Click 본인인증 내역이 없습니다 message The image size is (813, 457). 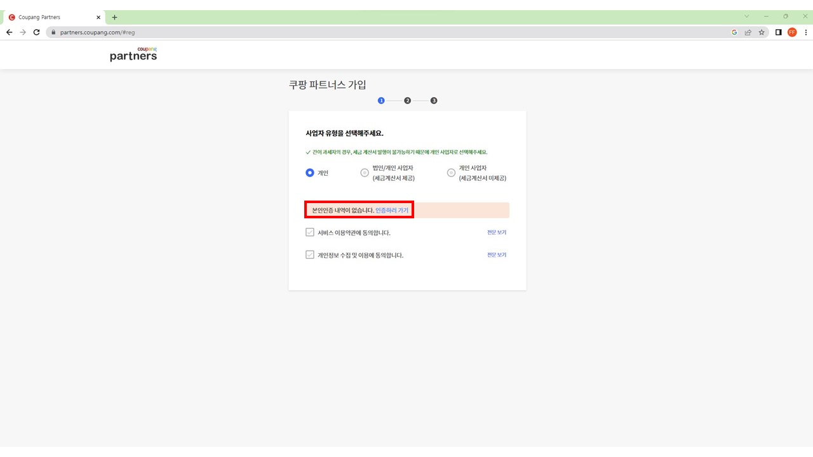click(343, 210)
